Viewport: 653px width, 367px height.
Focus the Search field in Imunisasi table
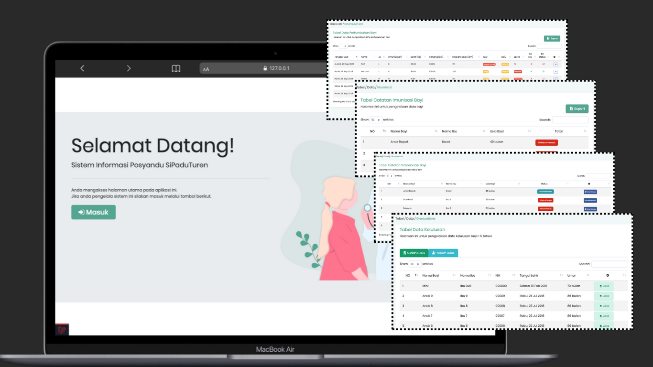click(570, 120)
